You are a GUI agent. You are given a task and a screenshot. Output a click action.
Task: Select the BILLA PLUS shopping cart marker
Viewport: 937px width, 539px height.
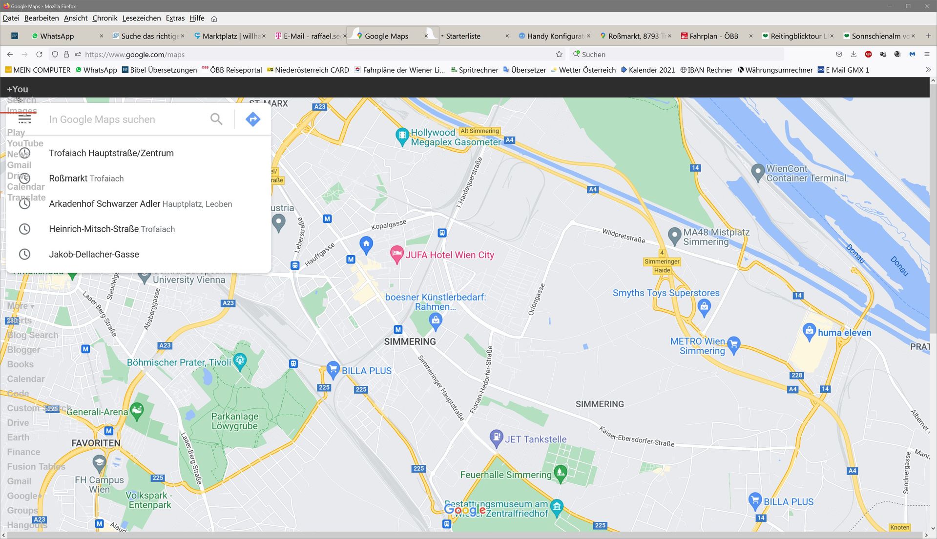tap(333, 369)
